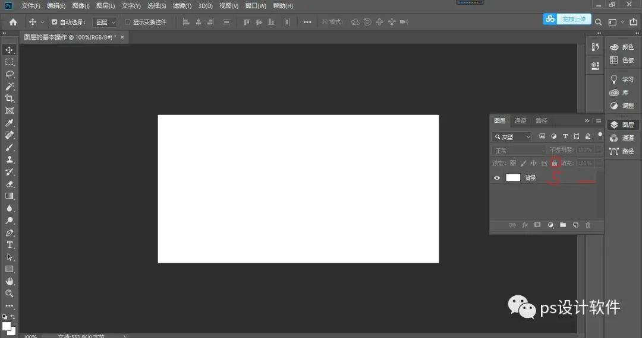Select the Eraser tool
642x338 pixels.
[x=10, y=184]
